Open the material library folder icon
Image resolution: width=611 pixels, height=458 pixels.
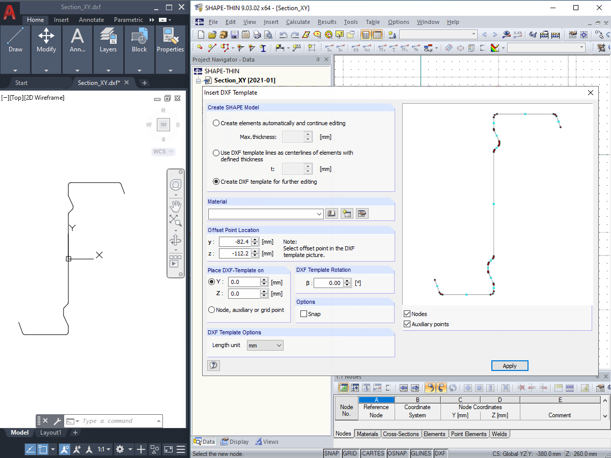[331, 213]
